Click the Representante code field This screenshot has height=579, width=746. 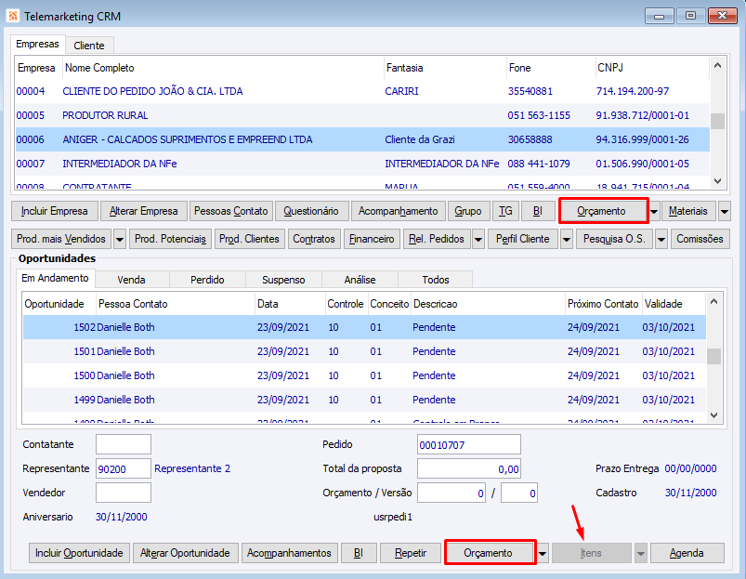123,468
